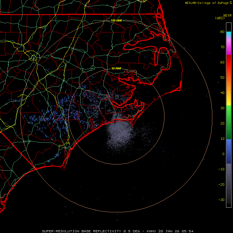Click the 10 value on dBZ scale
The height and width of the screenshot is (233, 233).
click(x=222, y=139)
